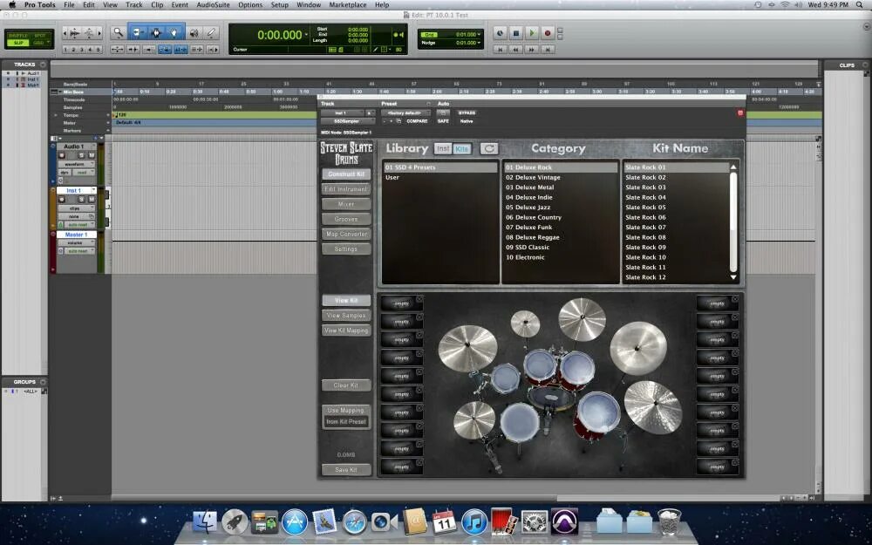Toggle plug-in BYPASS button
Screen dimensions: 872x545
[x=467, y=112]
